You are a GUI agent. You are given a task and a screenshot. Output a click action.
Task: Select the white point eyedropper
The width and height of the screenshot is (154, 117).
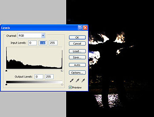pos(83,81)
